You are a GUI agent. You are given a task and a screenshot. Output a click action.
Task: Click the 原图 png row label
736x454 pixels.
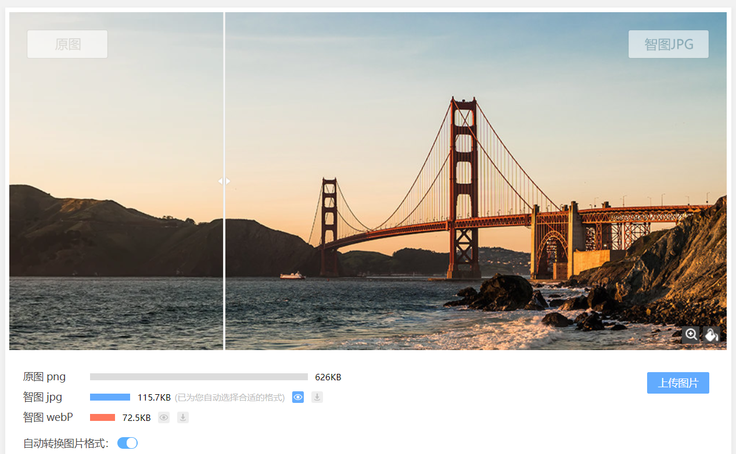click(x=44, y=377)
